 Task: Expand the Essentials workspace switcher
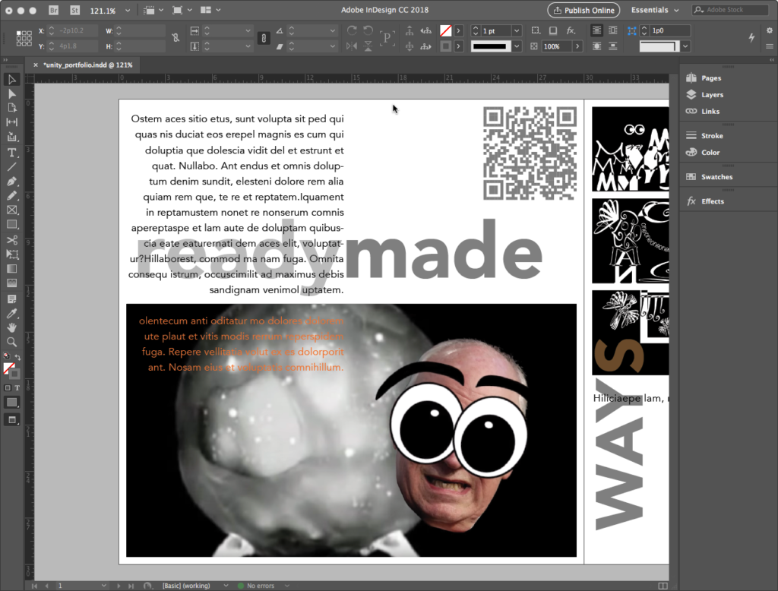coord(655,11)
